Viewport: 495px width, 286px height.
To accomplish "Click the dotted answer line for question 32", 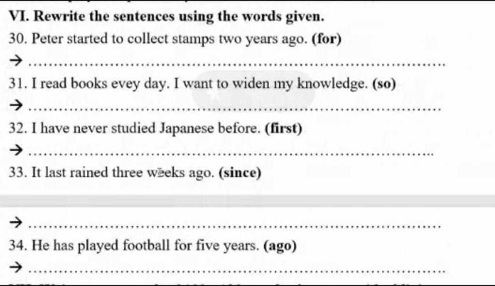I will [x=231, y=154].
